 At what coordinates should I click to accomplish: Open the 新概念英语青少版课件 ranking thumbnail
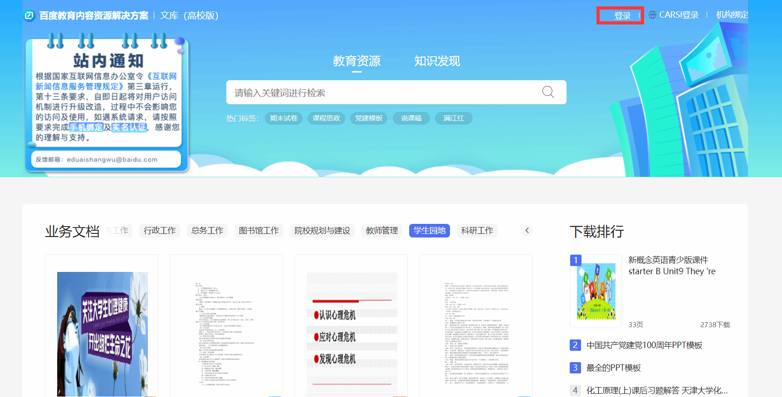pyautogui.click(x=596, y=291)
